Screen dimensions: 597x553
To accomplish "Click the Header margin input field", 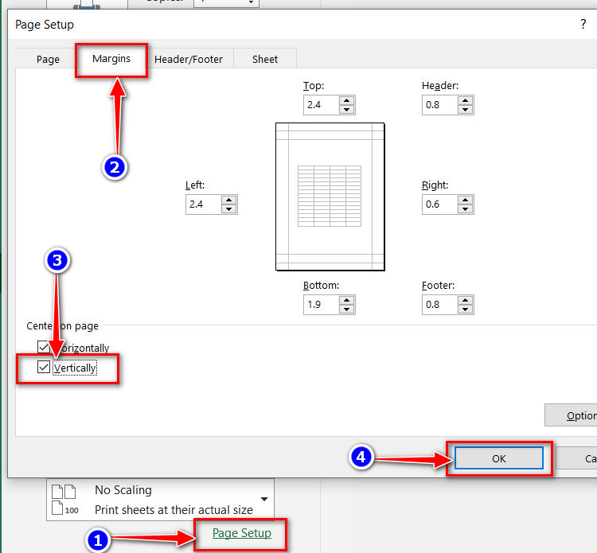I will click(439, 105).
